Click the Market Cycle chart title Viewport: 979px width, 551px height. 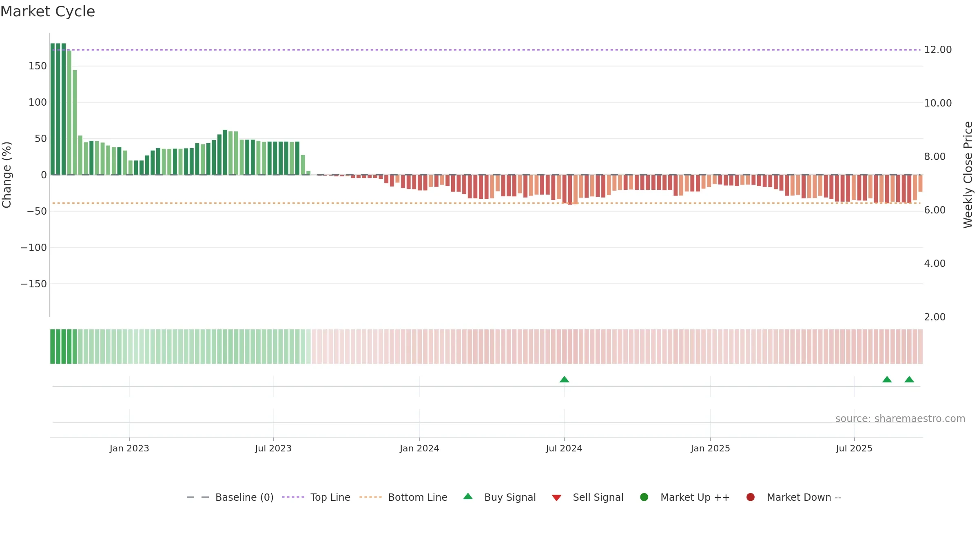tap(48, 11)
